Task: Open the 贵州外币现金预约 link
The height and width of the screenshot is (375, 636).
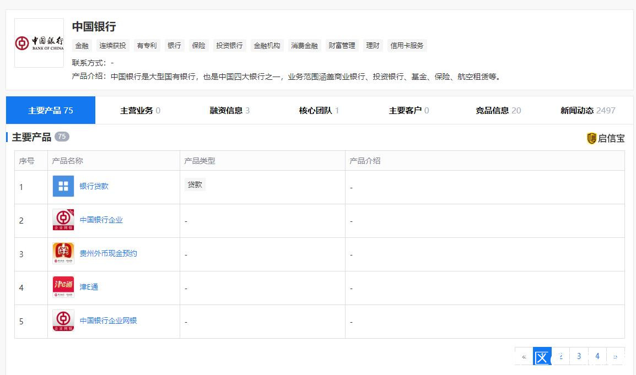Action: pyautogui.click(x=108, y=253)
